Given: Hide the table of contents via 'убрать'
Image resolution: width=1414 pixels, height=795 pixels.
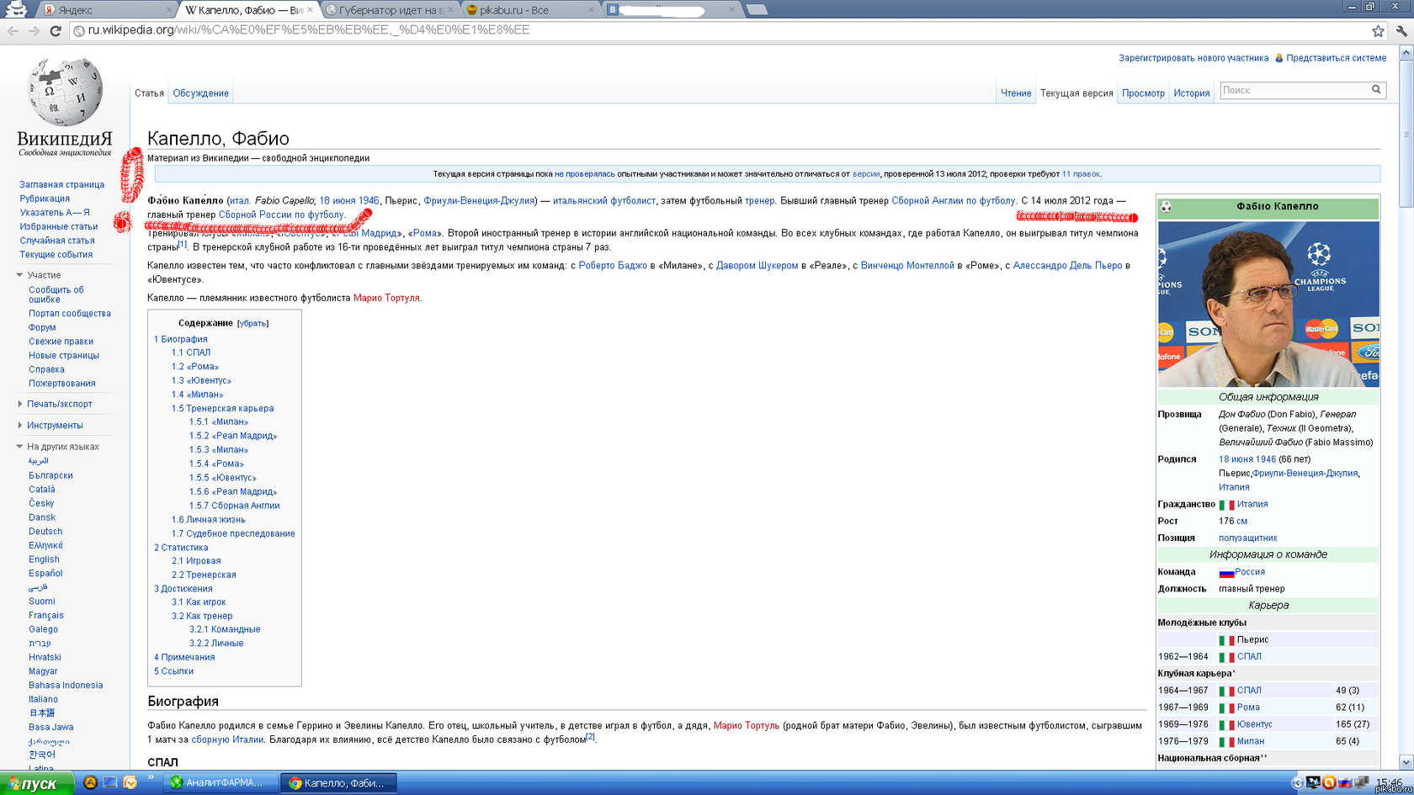Looking at the screenshot, I should [252, 323].
